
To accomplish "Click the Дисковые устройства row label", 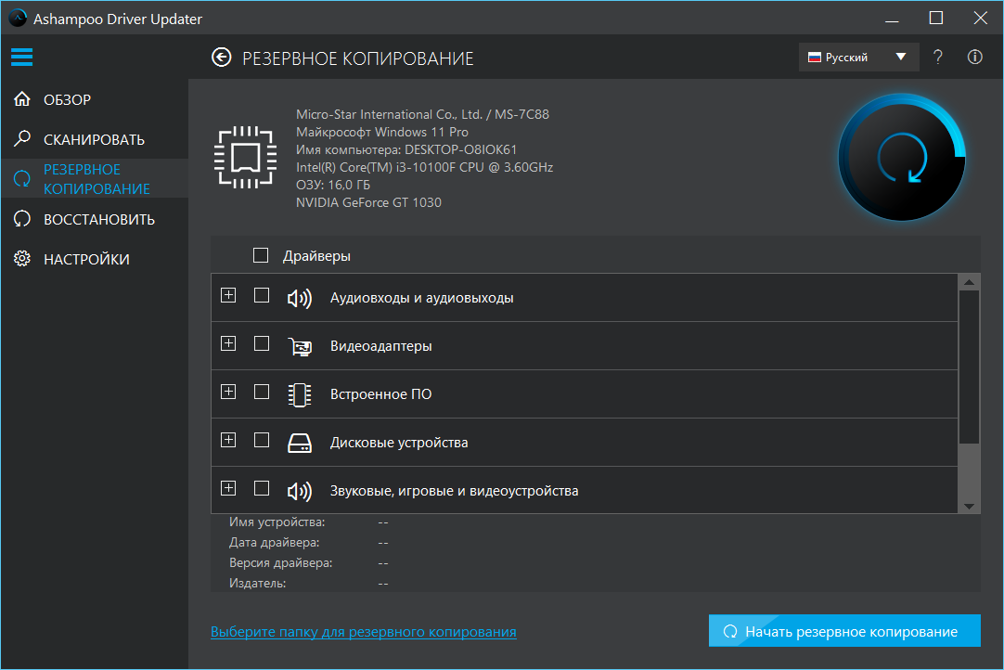I will [399, 443].
